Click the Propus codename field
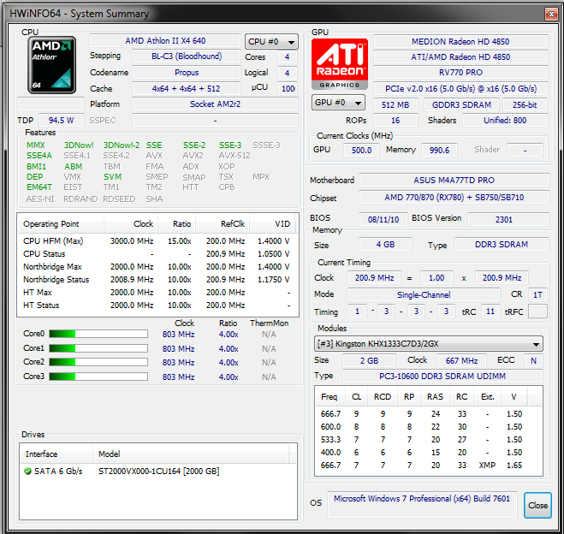 coord(187,73)
